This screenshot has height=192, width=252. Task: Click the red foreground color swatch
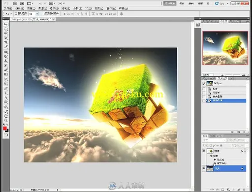pos(5,128)
